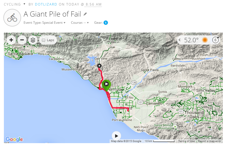227x147 pixels.
Task: Click the pencil icon to edit title
Action: pyautogui.click(x=85, y=14)
